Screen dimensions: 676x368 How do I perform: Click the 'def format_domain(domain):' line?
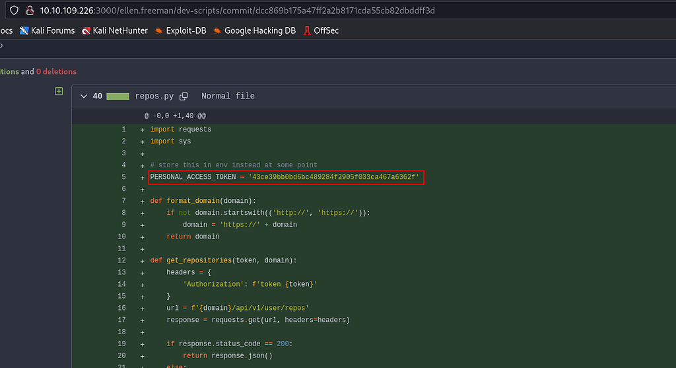point(203,201)
